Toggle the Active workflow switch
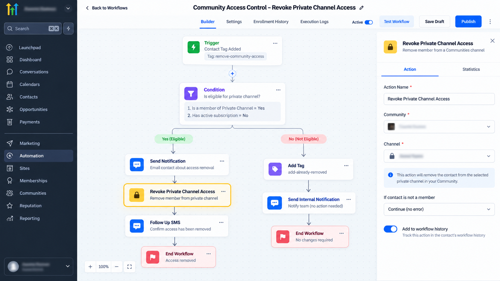This screenshot has height=281, width=500. click(369, 22)
